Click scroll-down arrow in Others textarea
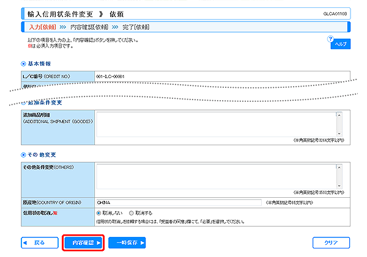367x257 pixels. pos(339,186)
